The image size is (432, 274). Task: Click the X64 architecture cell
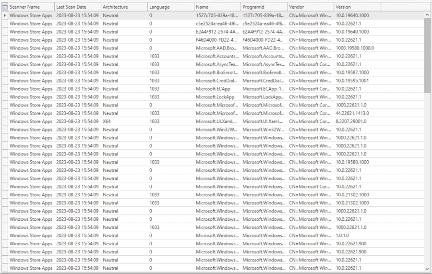(x=124, y=121)
